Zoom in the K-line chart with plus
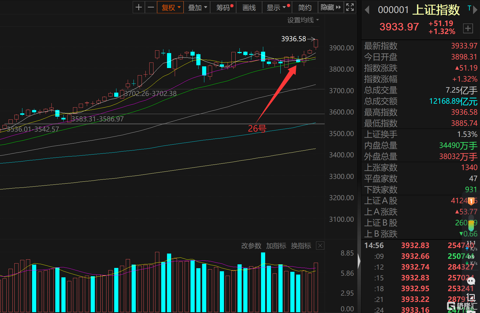480x313 pixels. point(139,7)
